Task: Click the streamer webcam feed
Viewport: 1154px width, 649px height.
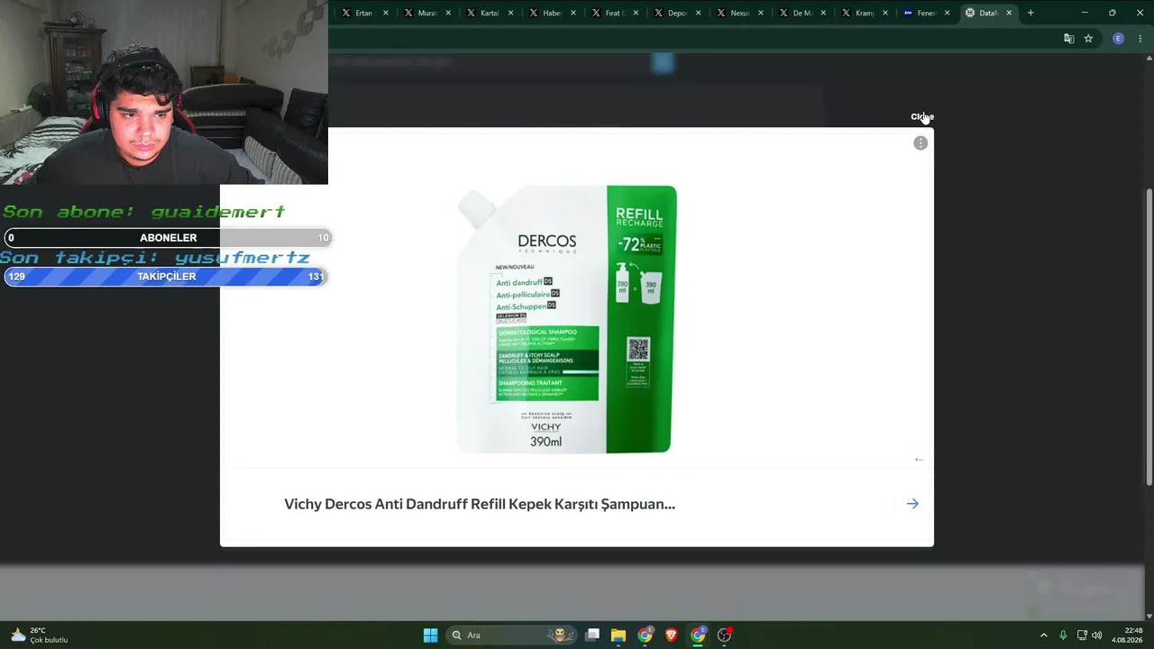Action: [164, 92]
